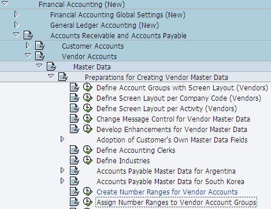Select 'Preparations for Creating Vendor Master Data' text

[157, 78]
